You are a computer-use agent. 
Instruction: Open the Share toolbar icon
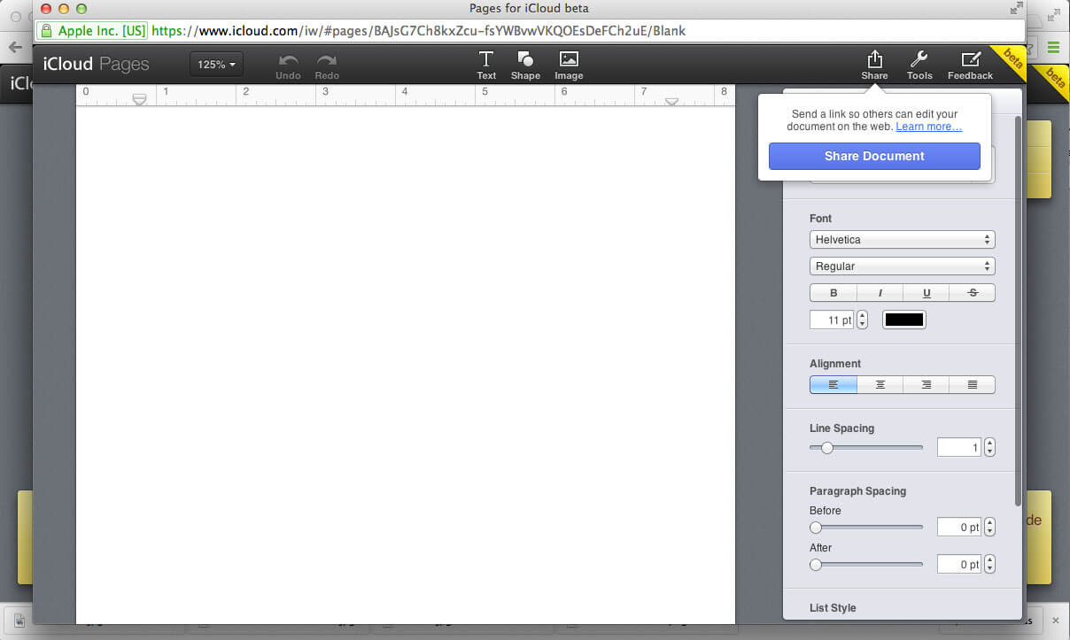[x=874, y=60]
